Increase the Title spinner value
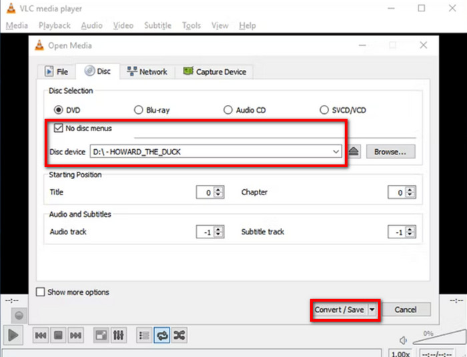The height and width of the screenshot is (357, 467). 218,189
